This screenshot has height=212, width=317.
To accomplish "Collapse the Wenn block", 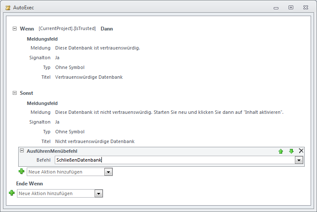I will [x=15, y=29].
